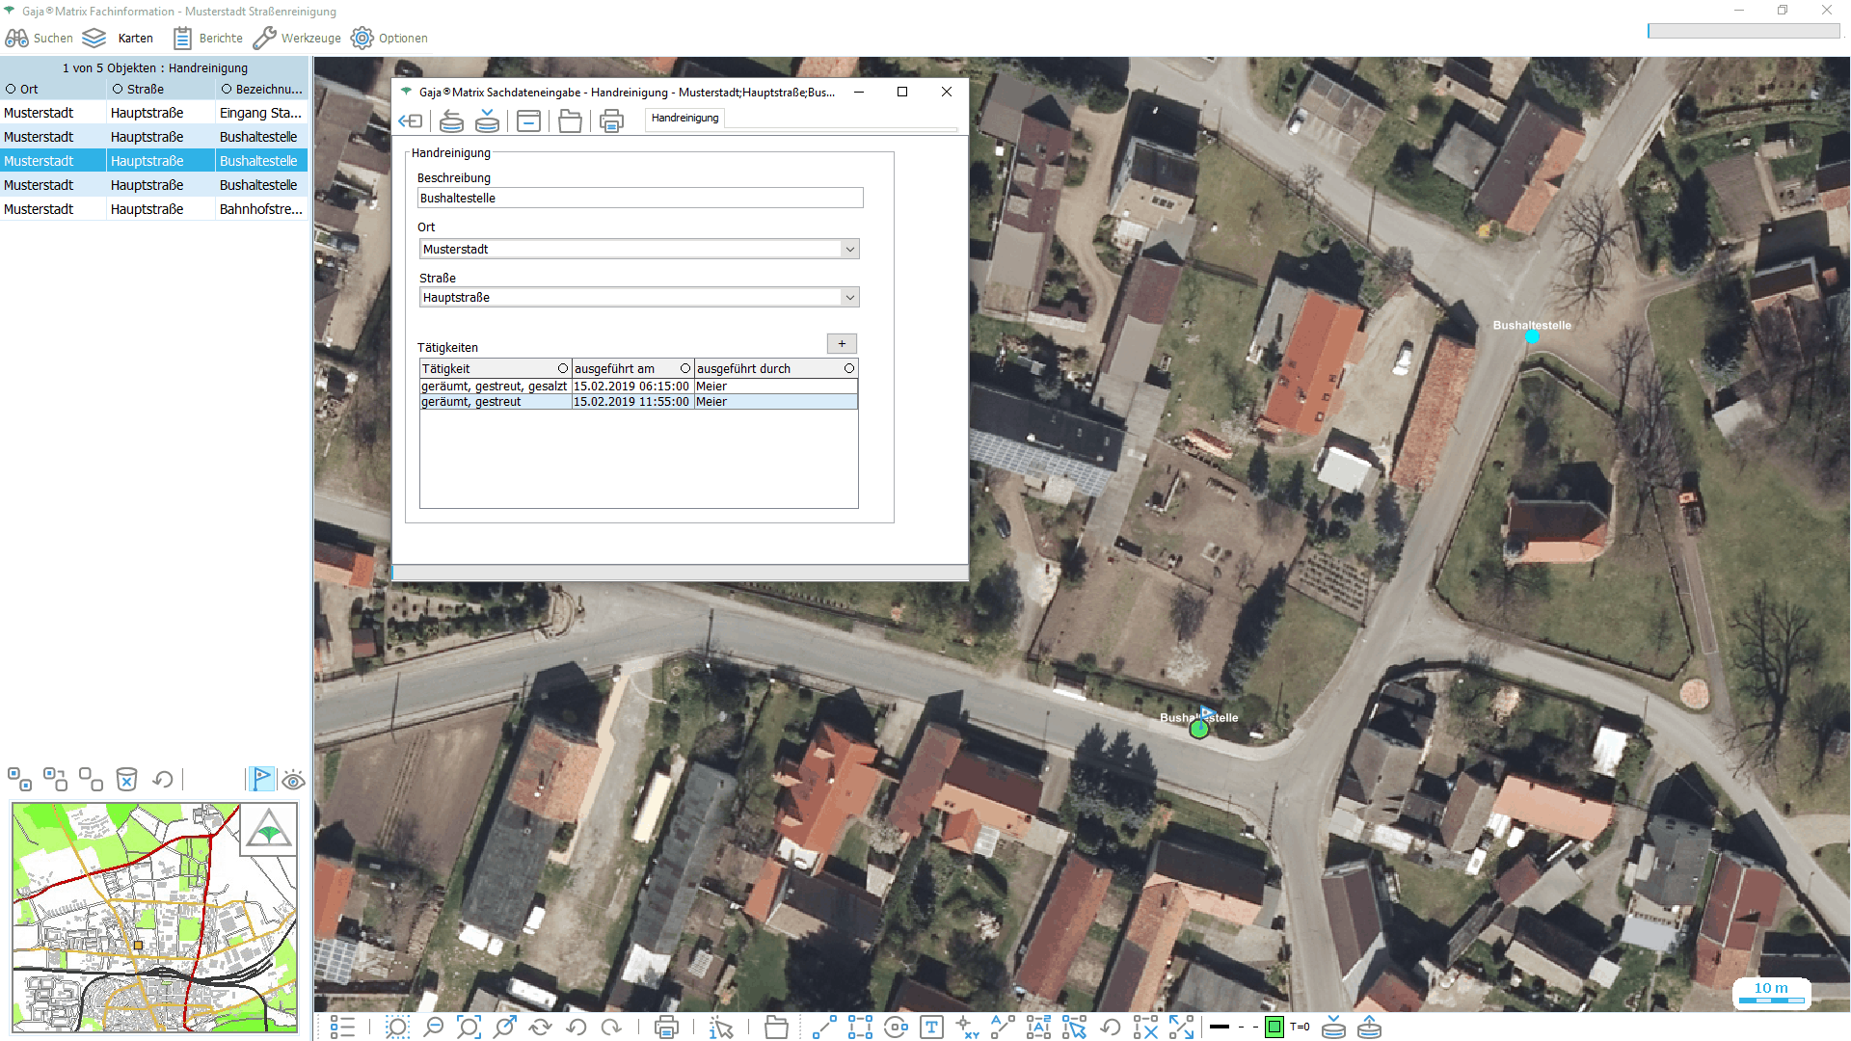
Task: Click the select all objects icon
Action: click(19, 779)
